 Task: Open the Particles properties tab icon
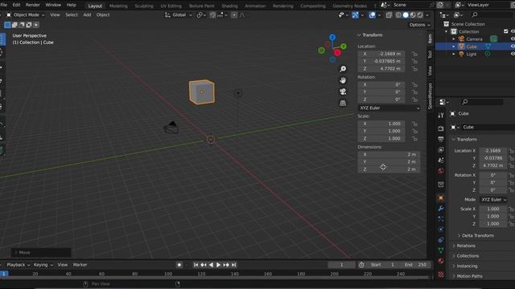click(x=441, y=219)
